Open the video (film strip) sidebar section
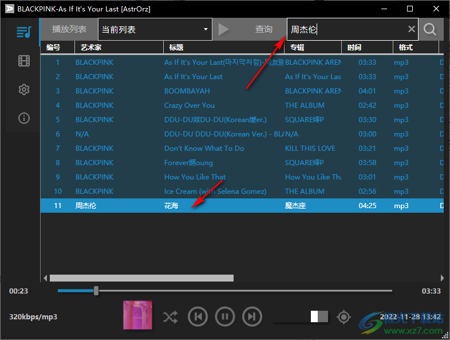Screen dimensions: 450x340 click(24, 61)
